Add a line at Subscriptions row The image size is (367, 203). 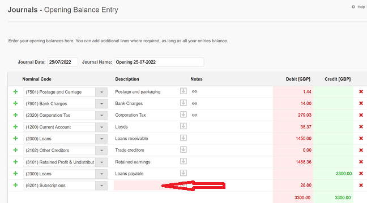coord(15,185)
